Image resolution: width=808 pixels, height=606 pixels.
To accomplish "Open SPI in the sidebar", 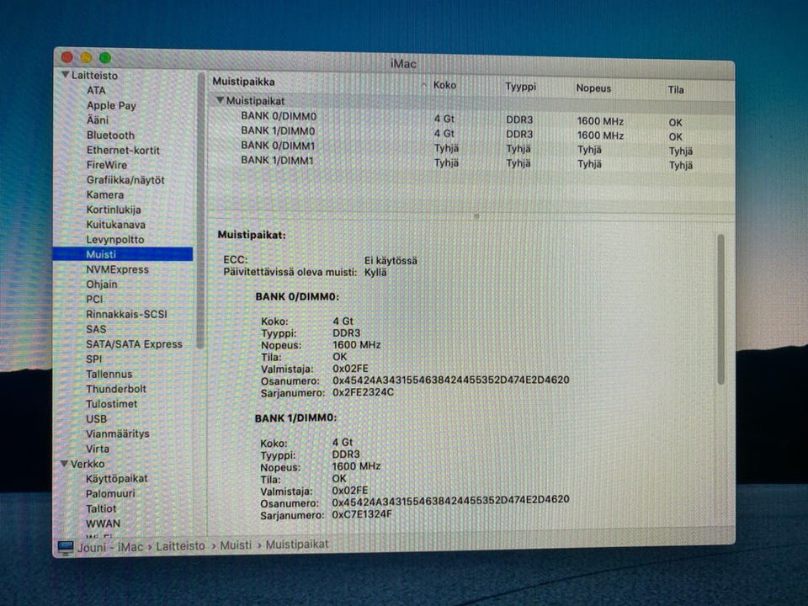I will [x=93, y=359].
